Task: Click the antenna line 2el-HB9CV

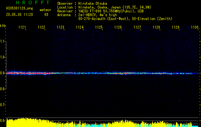Action: pos(97,15)
